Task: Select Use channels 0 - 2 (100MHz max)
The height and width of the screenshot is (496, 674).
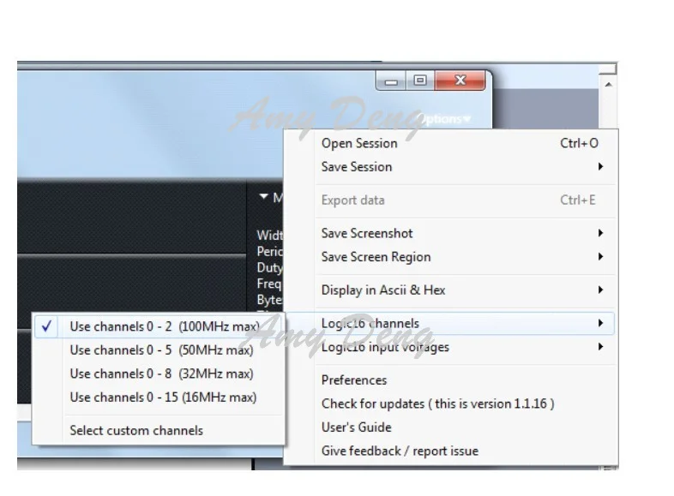Action: (x=159, y=326)
